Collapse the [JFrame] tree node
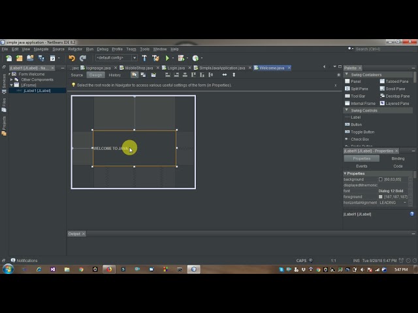Screen dimensions: 418x313 (12, 85)
